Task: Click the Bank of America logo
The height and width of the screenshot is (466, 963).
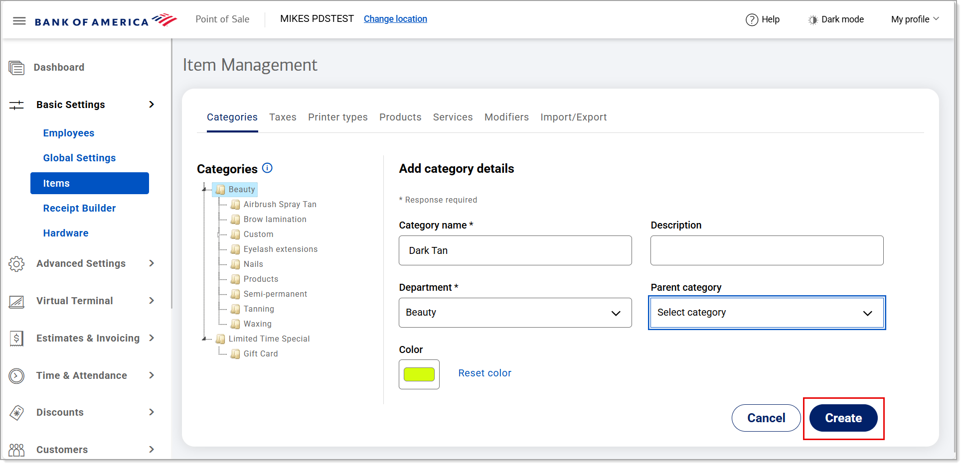Action: point(106,20)
